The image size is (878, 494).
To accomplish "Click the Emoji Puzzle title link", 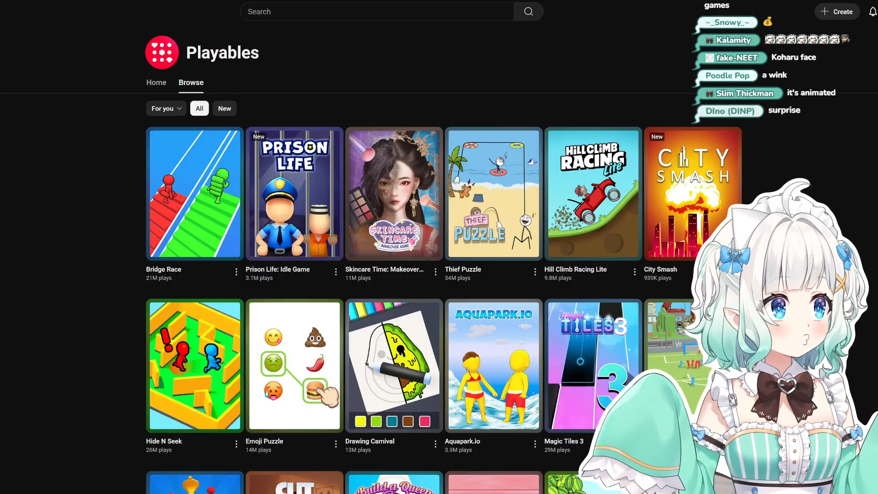I will tap(264, 441).
